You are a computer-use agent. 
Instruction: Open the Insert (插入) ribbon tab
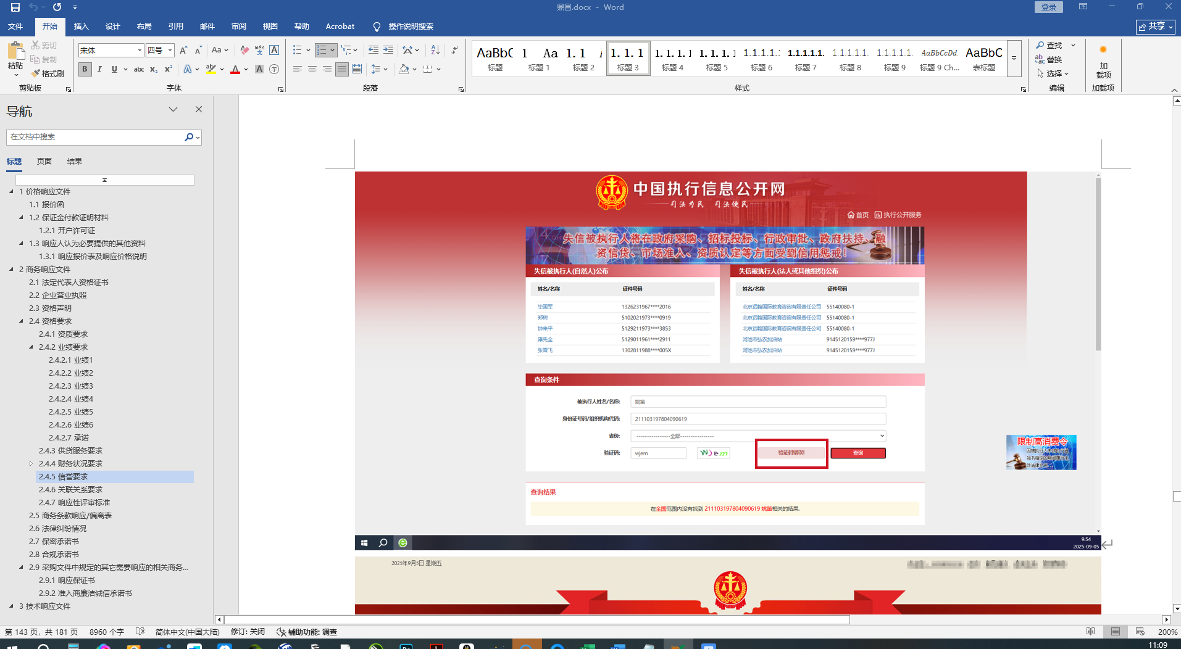pyautogui.click(x=81, y=27)
